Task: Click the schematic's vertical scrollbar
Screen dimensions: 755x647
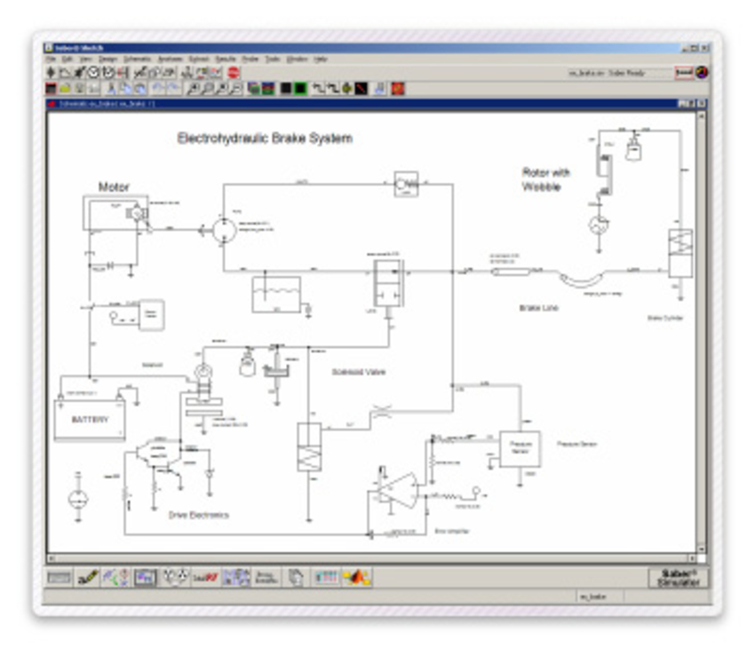Action: coord(702,328)
